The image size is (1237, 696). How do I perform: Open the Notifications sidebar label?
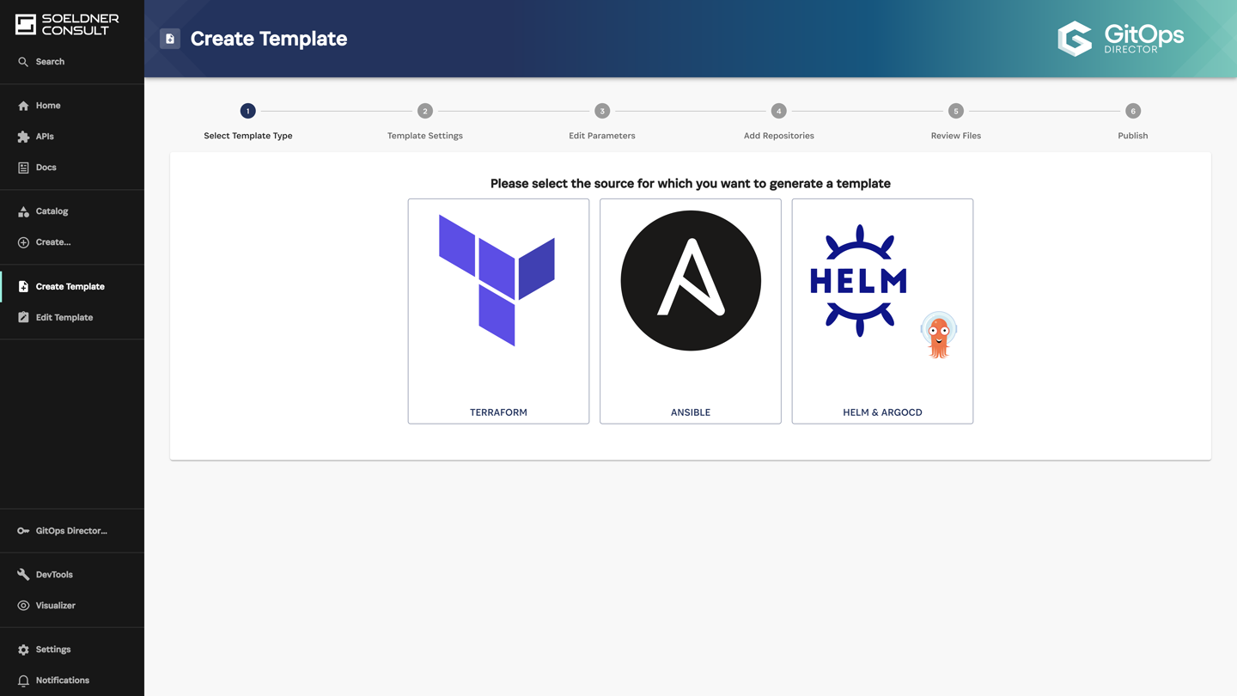pos(63,681)
